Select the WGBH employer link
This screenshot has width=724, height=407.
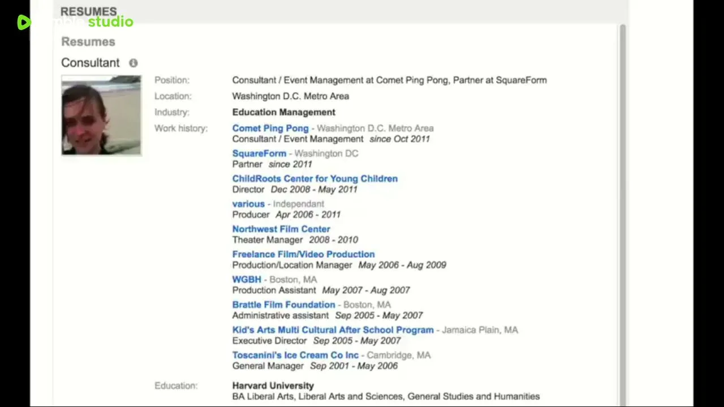click(x=247, y=279)
